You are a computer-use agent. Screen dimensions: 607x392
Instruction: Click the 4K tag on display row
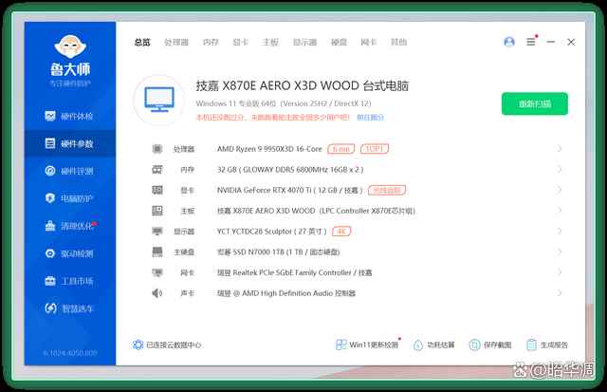point(341,232)
